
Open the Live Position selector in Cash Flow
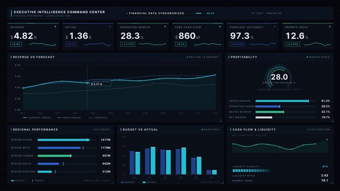pos(318,129)
